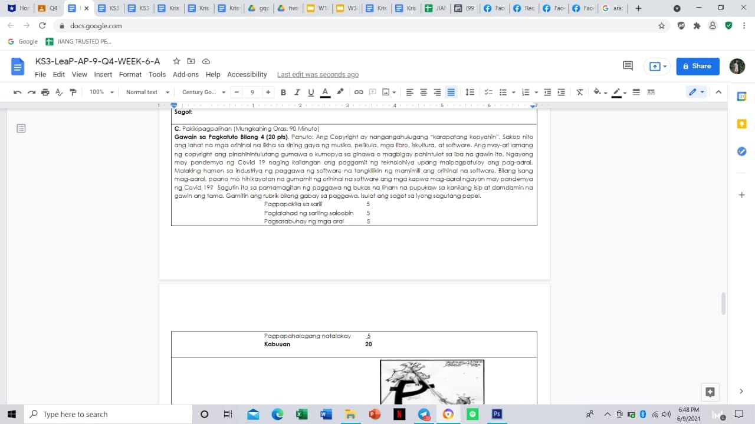Open the font family dropdown
Viewport: 755px width, 424px height.
pos(201,92)
